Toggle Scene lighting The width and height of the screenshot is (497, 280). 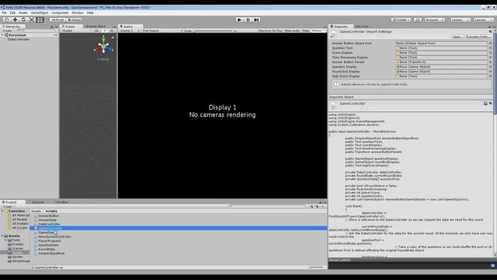[105, 30]
